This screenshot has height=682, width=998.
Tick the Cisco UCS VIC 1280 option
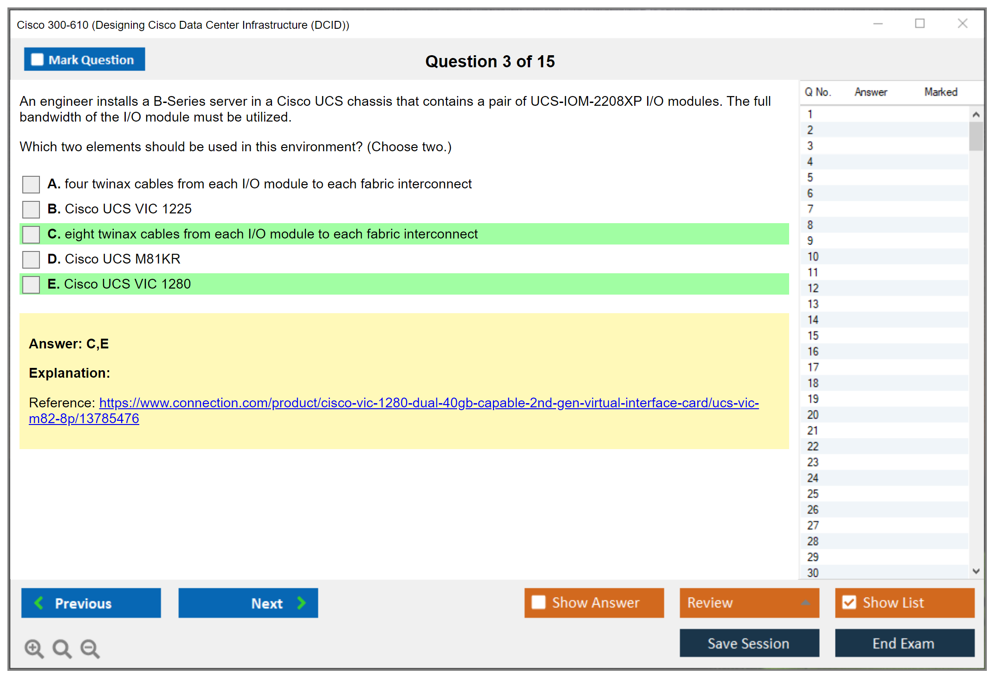31,284
